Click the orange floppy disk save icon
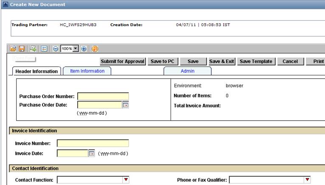Viewport: 325px width, 185px height. tap(22, 49)
